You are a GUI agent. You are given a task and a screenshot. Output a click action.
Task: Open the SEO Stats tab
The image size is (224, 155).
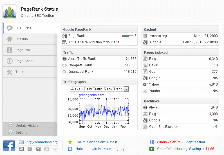(x=30, y=28)
